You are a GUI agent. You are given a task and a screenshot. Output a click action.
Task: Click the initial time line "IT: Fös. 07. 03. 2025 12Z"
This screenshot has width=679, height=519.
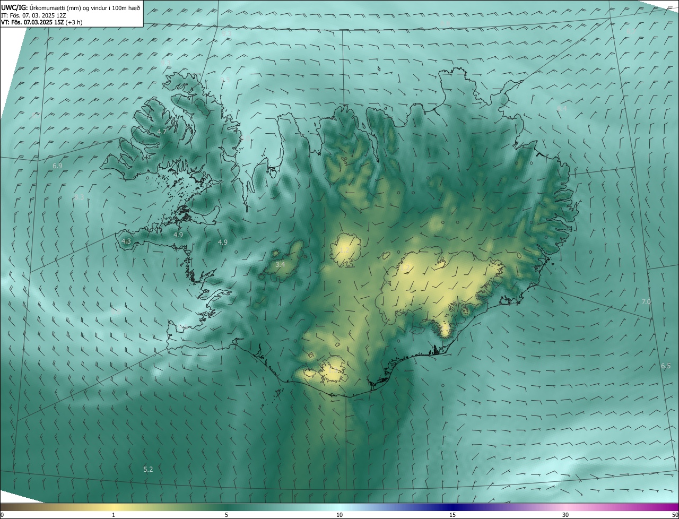point(32,15)
